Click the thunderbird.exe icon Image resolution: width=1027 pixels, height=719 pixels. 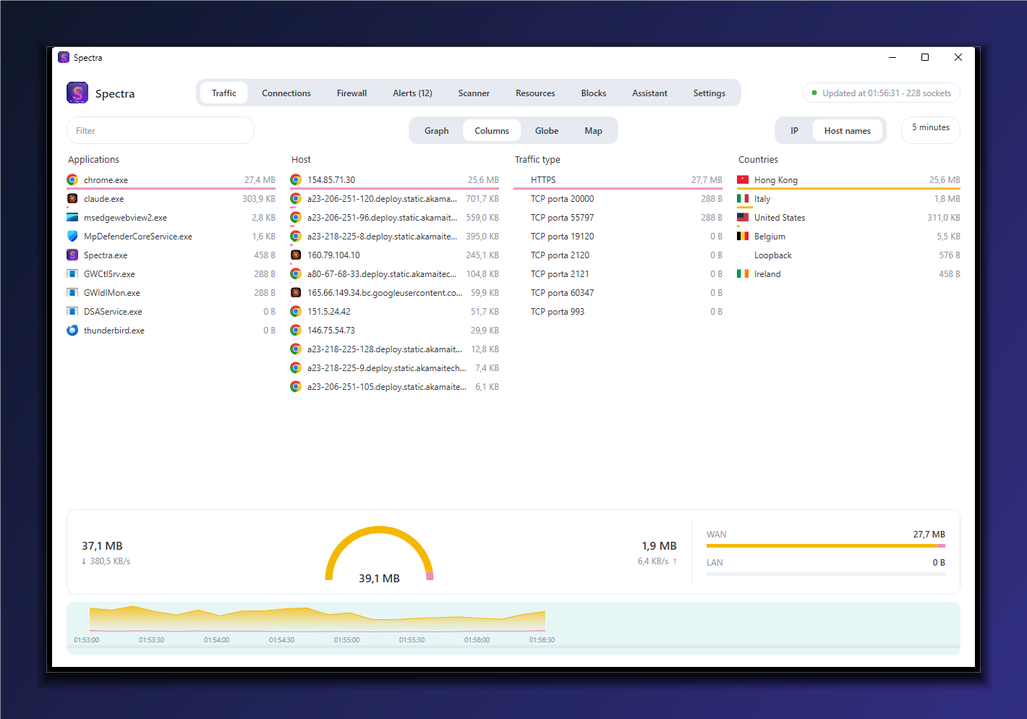click(72, 331)
